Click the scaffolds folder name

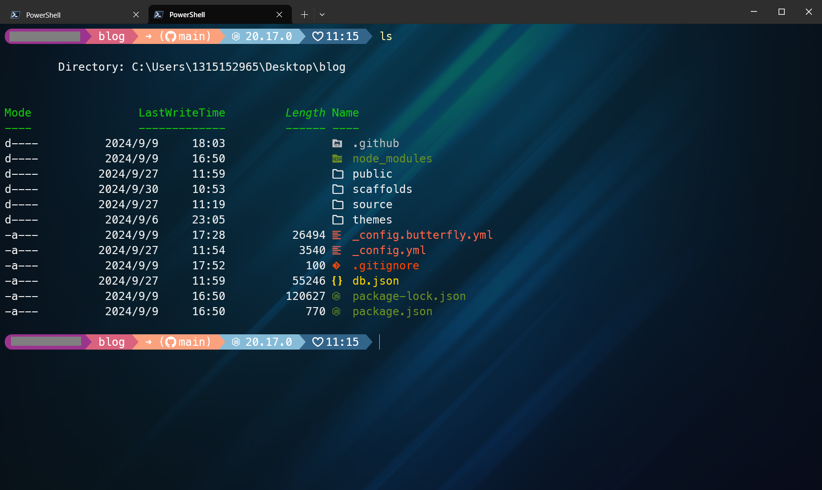(382, 189)
